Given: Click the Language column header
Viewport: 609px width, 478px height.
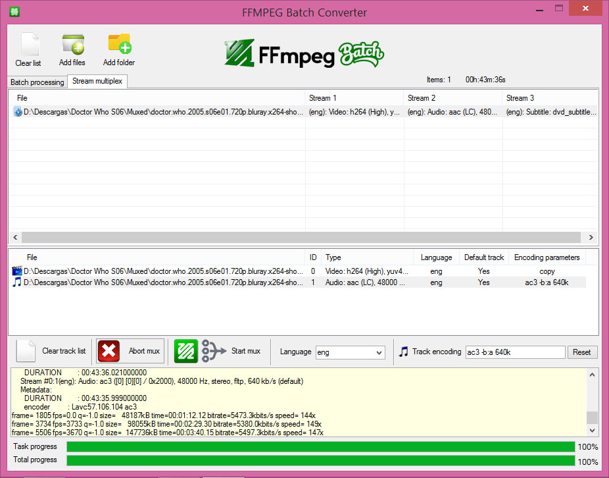Looking at the screenshot, I should pyautogui.click(x=436, y=257).
